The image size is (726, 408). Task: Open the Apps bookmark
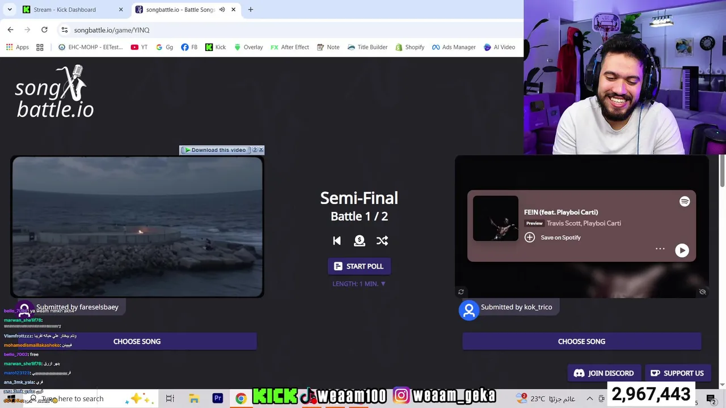(x=18, y=47)
